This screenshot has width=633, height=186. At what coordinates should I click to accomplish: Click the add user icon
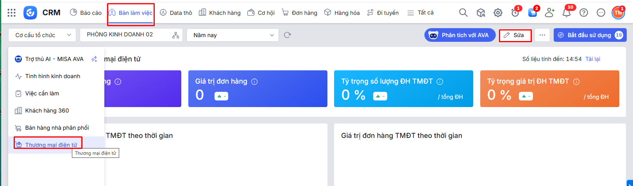point(549,13)
